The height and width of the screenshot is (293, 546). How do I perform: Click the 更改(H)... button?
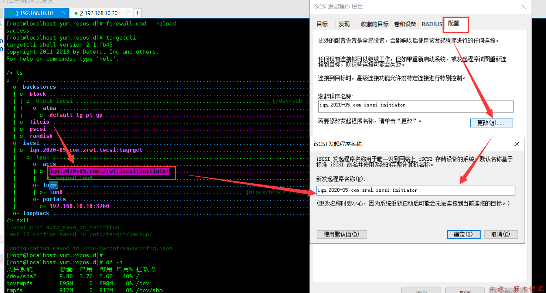point(491,123)
